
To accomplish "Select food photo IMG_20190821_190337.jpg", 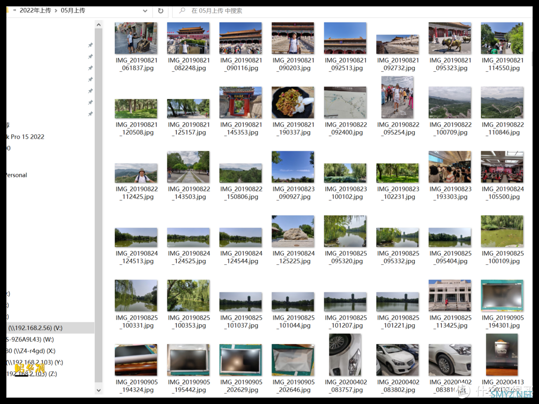I will click(x=293, y=102).
